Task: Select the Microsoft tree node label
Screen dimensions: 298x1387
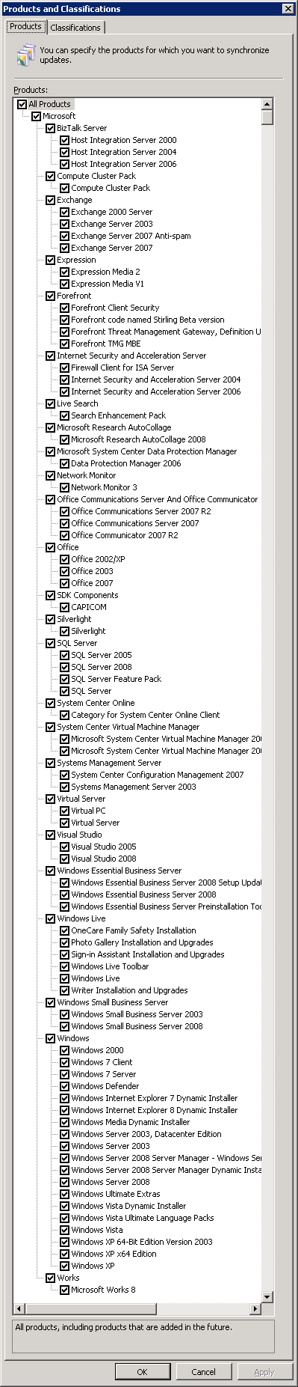Action: pos(59,116)
